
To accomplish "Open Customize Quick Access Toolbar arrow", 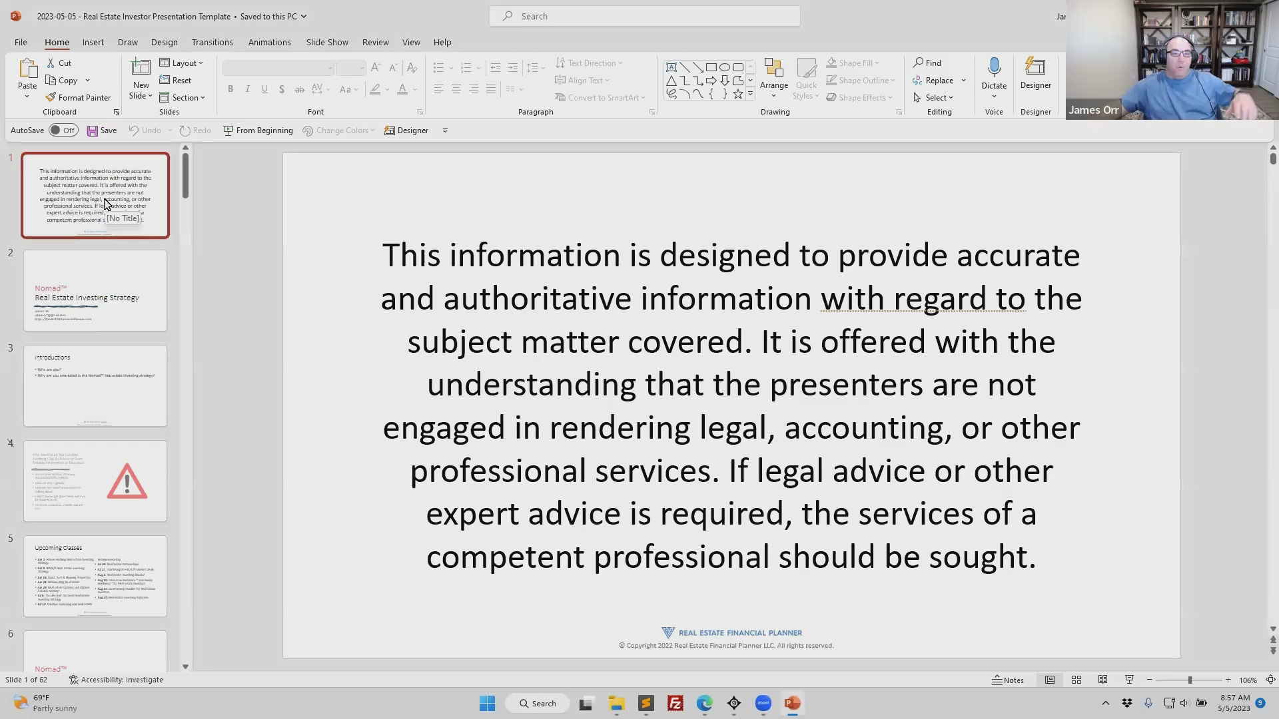I will (445, 130).
